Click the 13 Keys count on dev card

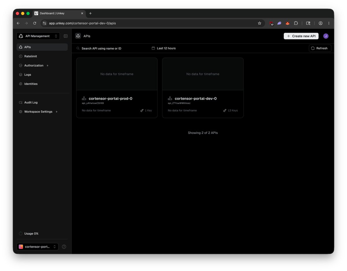[x=231, y=110]
